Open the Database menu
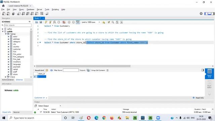Viewport: 215px width, 121px height. (30, 9)
